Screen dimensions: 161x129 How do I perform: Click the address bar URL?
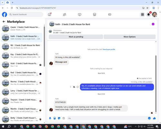38,8
